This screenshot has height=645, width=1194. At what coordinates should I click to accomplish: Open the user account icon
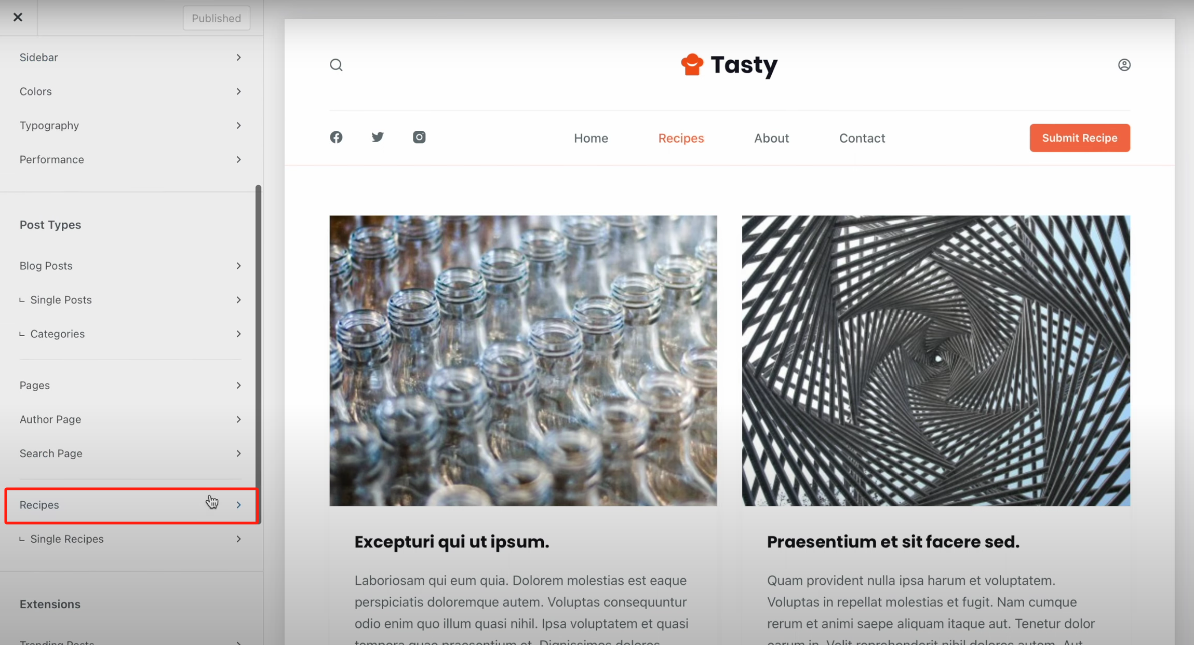click(x=1124, y=65)
